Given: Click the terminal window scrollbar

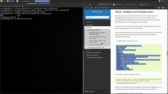Looking at the screenshot, I should 83,72.
